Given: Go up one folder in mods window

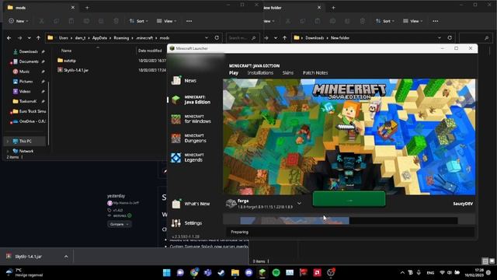Looking at the screenshot, I should tap(38, 38).
